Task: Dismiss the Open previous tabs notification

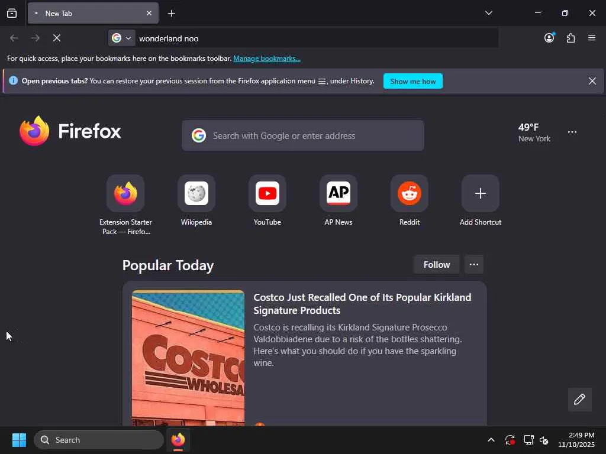Action: click(x=592, y=81)
